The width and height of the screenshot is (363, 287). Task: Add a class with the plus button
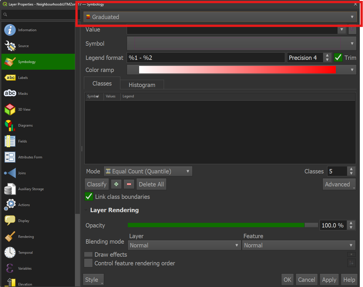[x=116, y=184]
